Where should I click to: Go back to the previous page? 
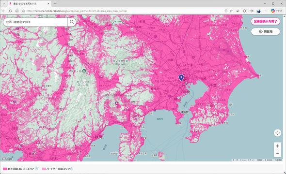coord(4,11)
